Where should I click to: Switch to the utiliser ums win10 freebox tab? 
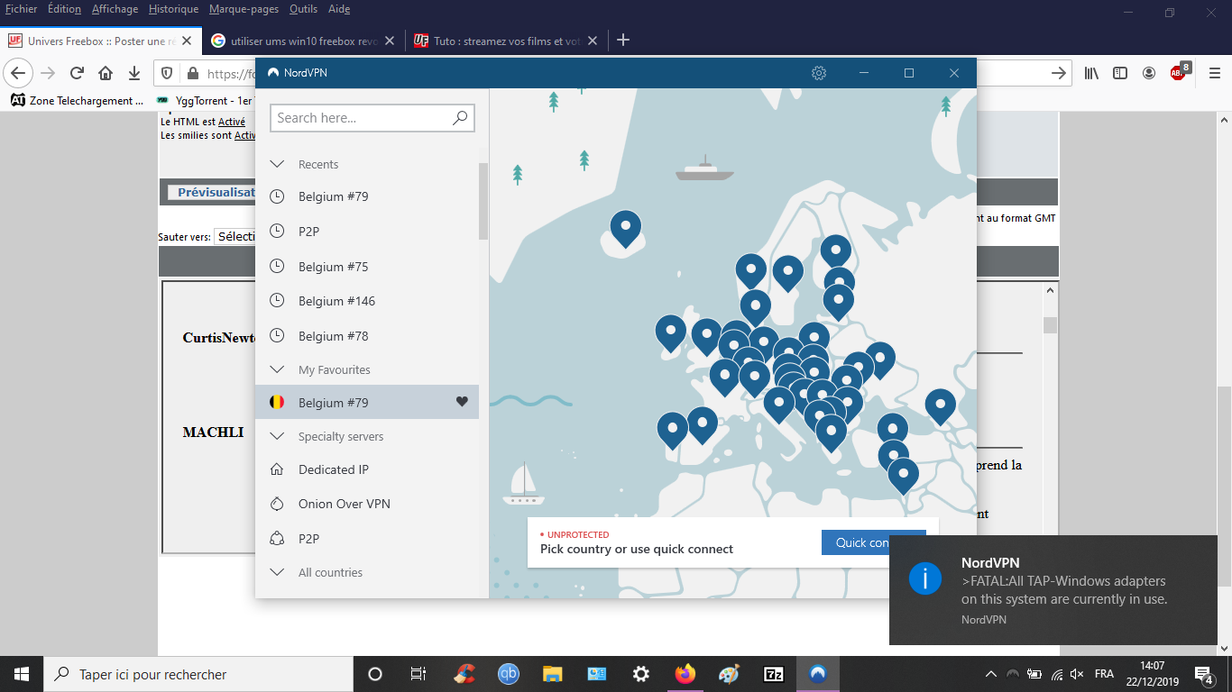point(302,41)
